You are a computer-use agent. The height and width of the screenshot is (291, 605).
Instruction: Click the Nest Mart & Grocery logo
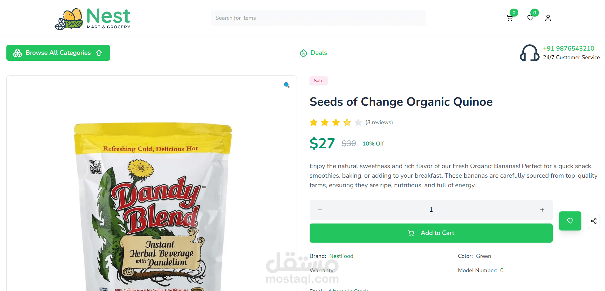coord(93,19)
